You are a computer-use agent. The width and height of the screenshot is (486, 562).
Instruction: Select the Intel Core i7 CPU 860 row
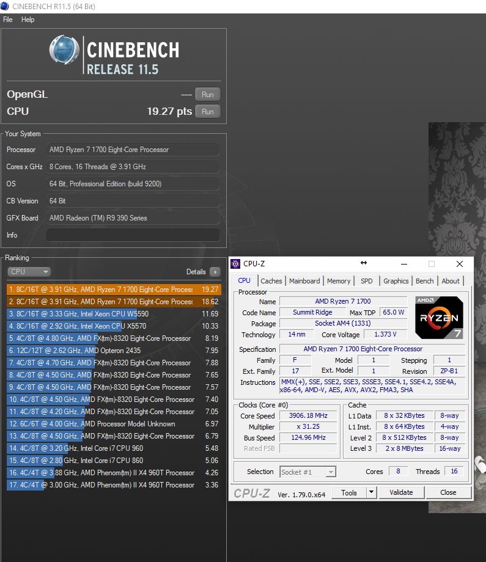click(114, 460)
